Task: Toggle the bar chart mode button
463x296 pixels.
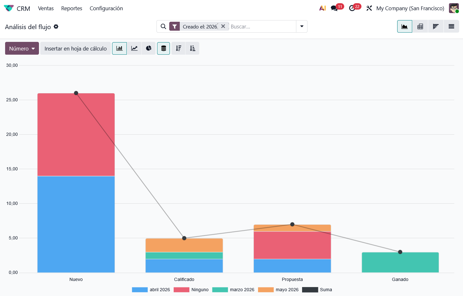Action: coord(119,48)
